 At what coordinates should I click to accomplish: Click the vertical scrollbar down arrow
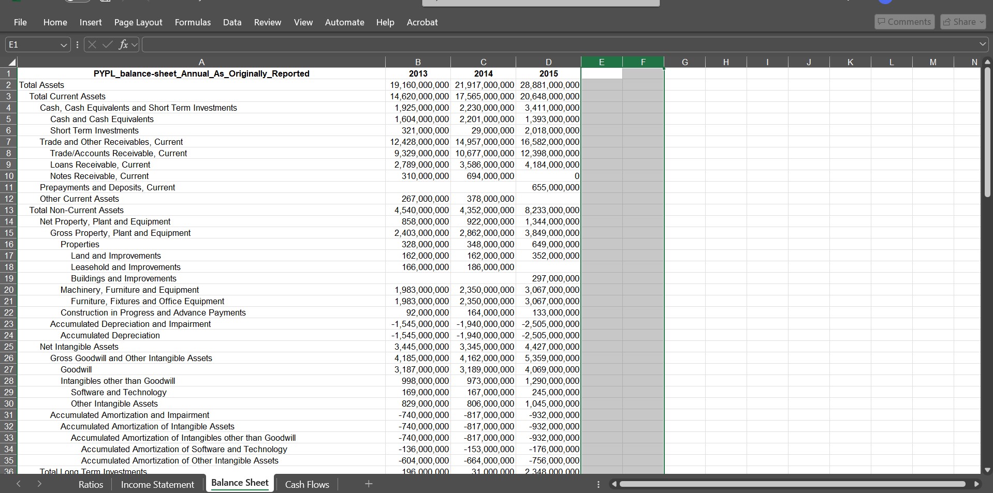(987, 470)
